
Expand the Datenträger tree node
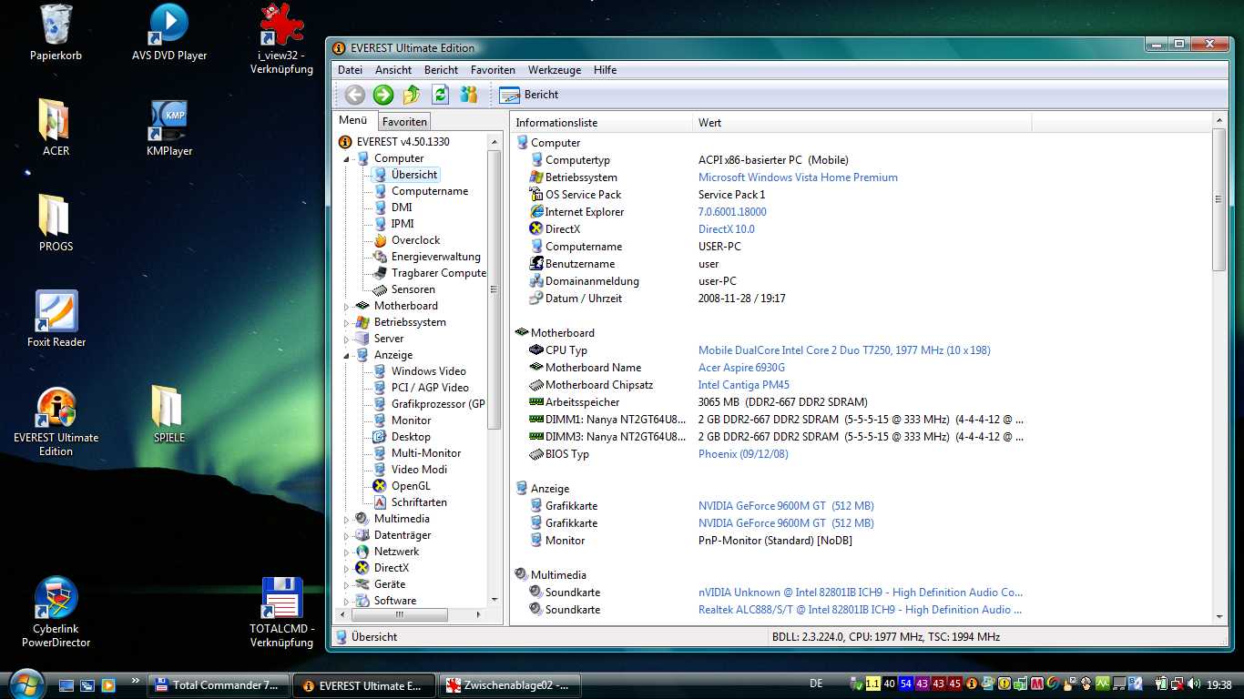347,535
